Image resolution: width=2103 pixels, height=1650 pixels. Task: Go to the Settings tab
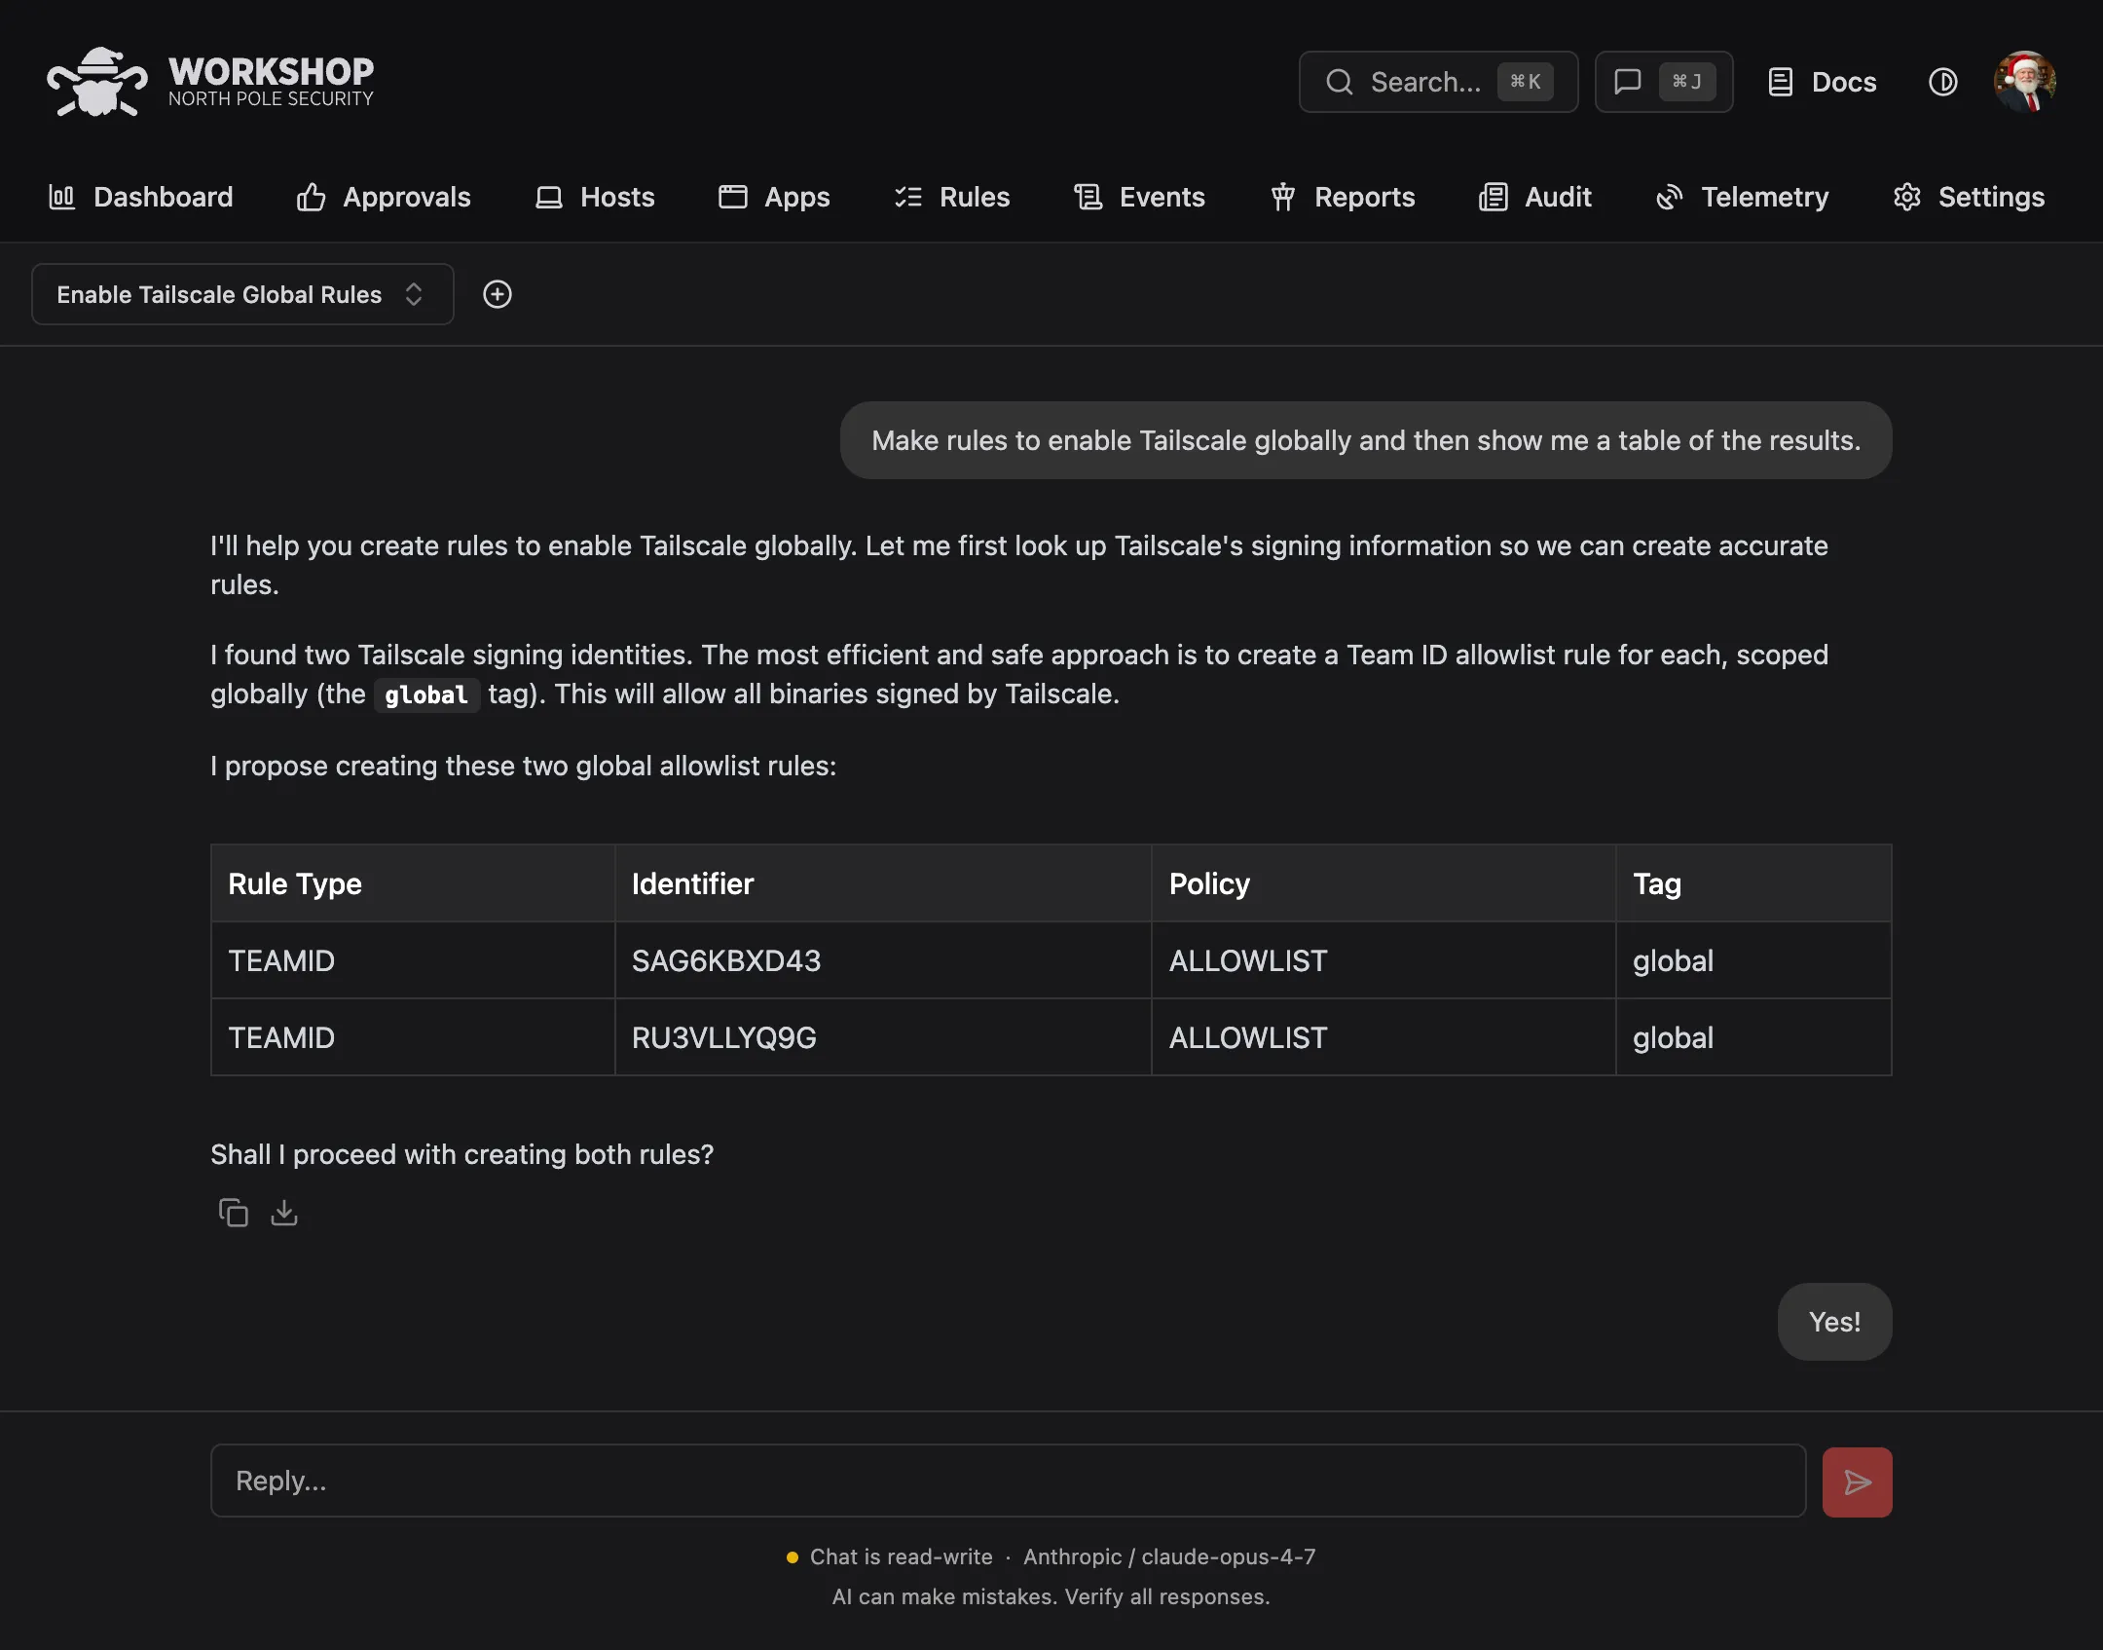coord(1969,197)
